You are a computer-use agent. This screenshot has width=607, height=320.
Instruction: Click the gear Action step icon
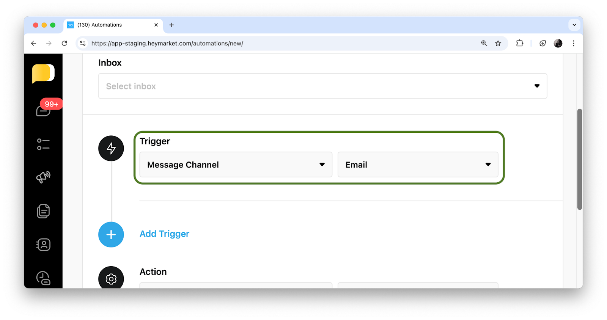111,279
